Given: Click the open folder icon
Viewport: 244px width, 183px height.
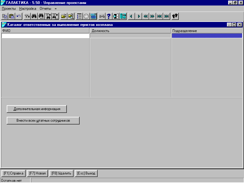Looking at the screenshot, I should [64, 16].
